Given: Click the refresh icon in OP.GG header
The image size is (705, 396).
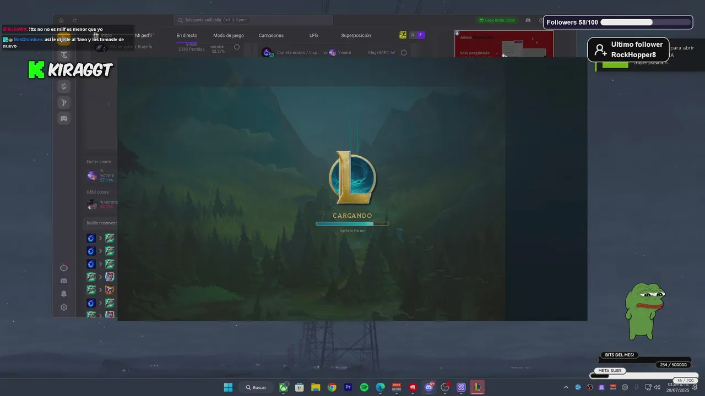Looking at the screenshot, I should (x=74, y=20).
